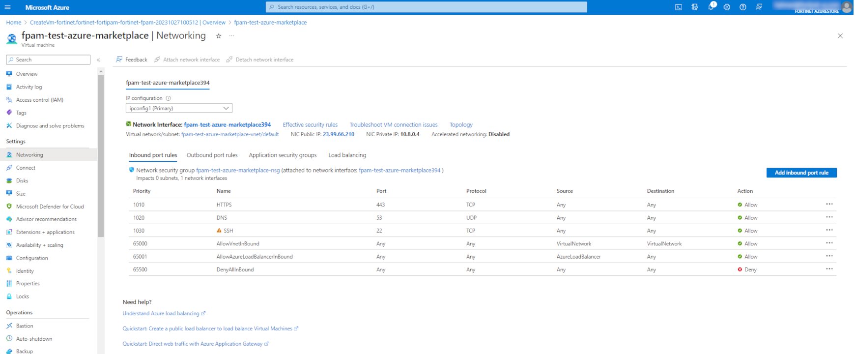
Task: Open the ellipsis menu for AllowAzureLoadBalancerInBound rule
Action: [x=829, y=256]
